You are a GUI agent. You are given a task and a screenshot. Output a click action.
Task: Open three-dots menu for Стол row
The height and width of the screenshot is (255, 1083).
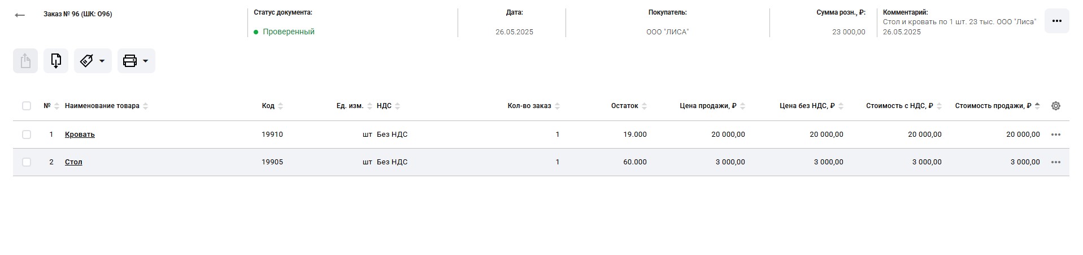[1055, 162]
